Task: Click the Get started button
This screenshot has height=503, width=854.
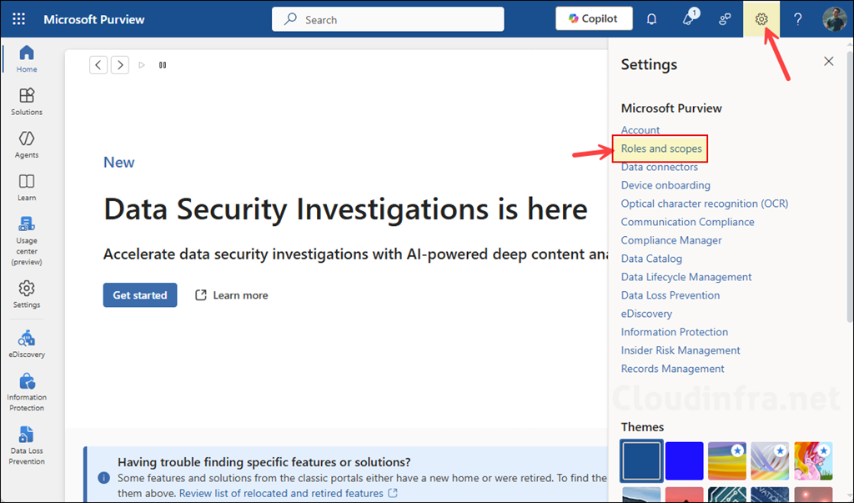Action: (x=140, y=295)
